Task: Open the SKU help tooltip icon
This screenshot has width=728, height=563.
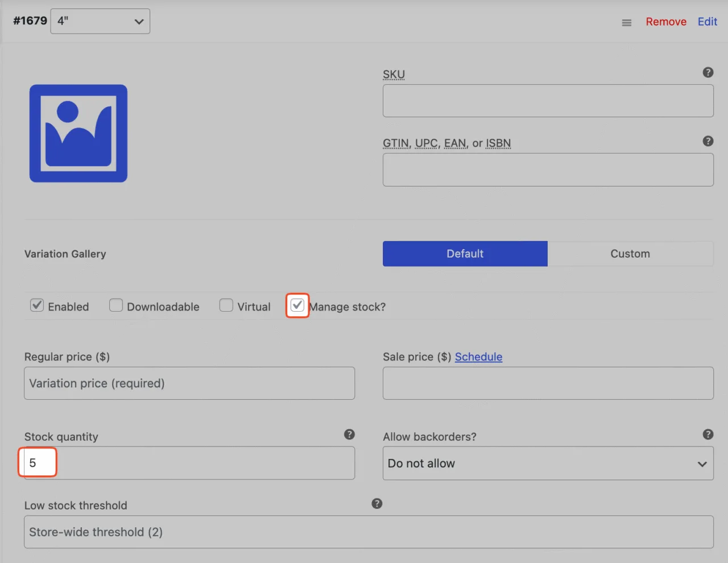Action: click(708, 72)
